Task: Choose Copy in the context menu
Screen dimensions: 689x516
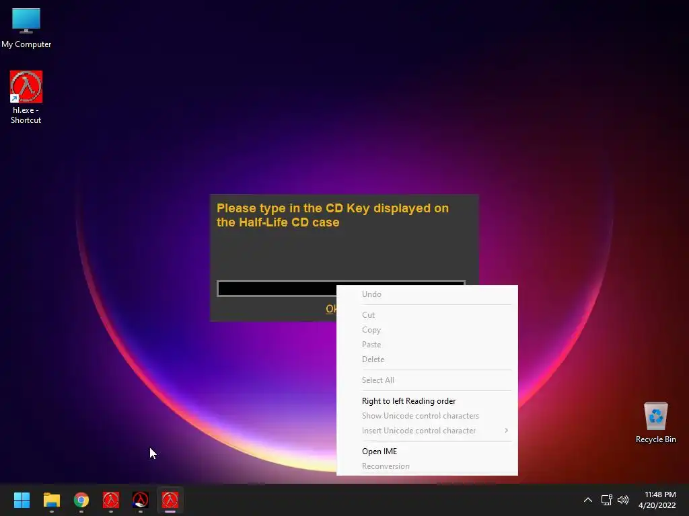Action: (x=427, y=330)
